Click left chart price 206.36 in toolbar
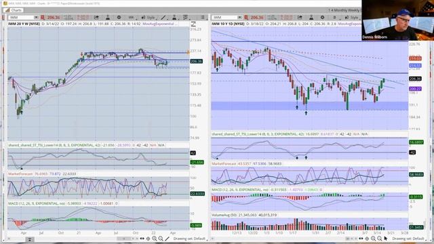 54,18
